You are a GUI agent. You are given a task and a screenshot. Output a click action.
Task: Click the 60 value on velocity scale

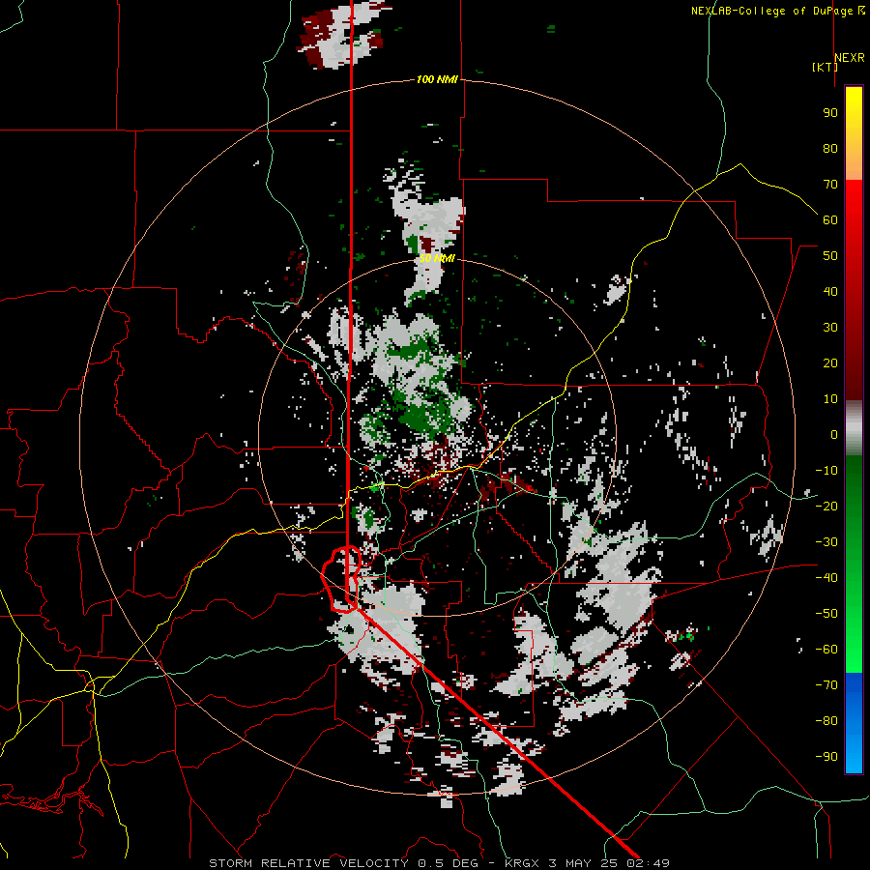tap(830, 219)
